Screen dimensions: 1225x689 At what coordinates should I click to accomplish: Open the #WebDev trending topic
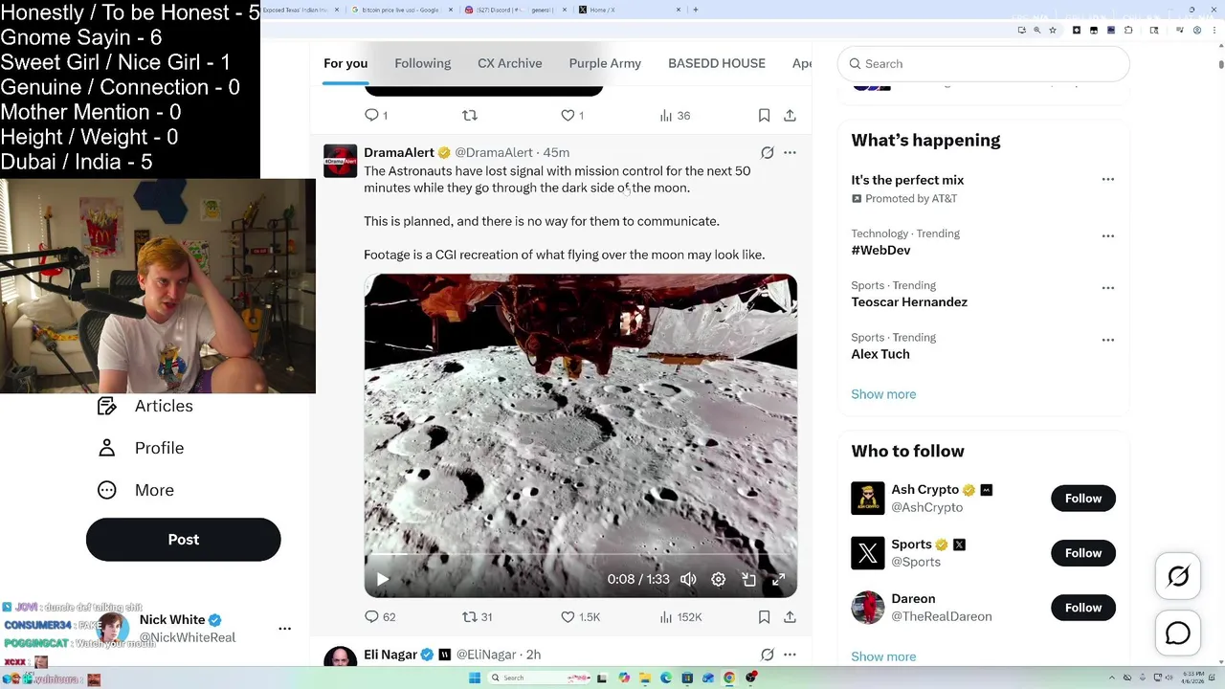(880, 250)
